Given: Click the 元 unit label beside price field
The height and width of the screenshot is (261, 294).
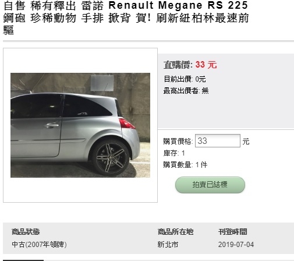Looking at the screenshot, I should [x=246, y=142].
